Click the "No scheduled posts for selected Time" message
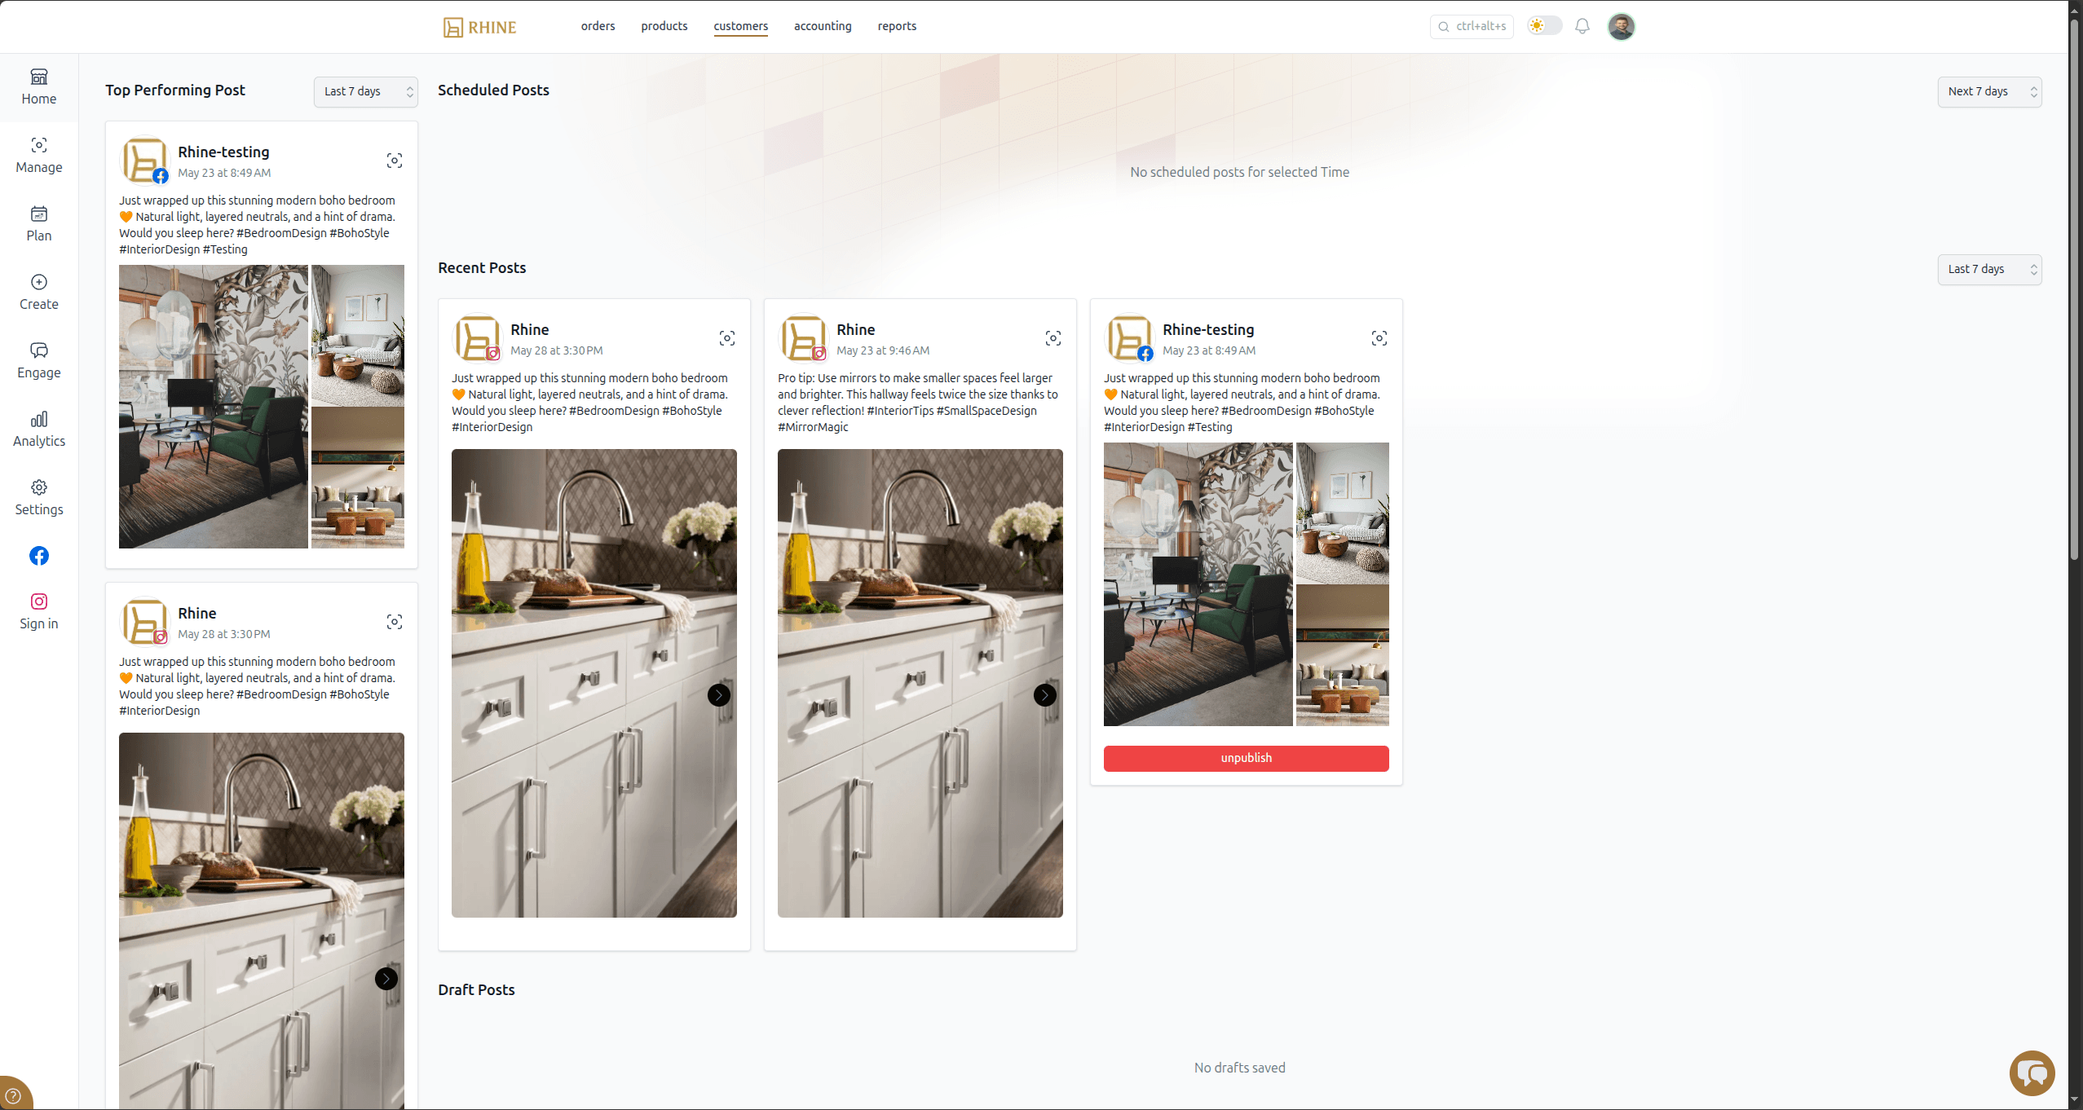Image resolution: width=2083 pixels, height=1110 pixels. pos(1239,172)
